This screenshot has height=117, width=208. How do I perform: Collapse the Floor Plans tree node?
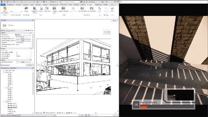[x=4, y=72]
